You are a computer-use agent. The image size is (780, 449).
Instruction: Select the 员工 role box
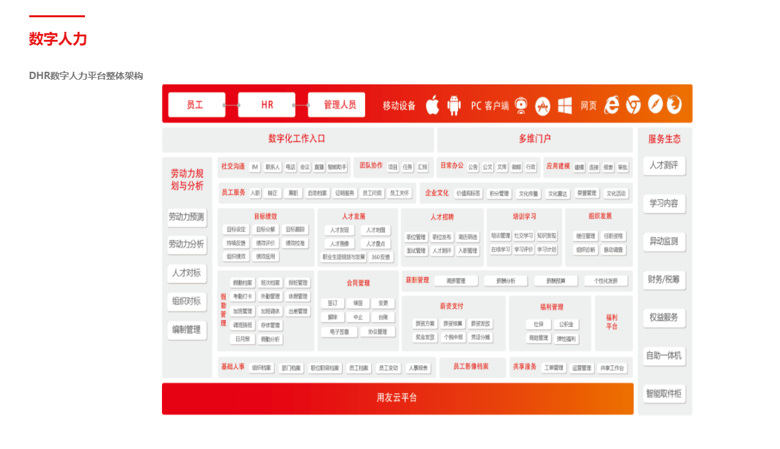point(196,105)
